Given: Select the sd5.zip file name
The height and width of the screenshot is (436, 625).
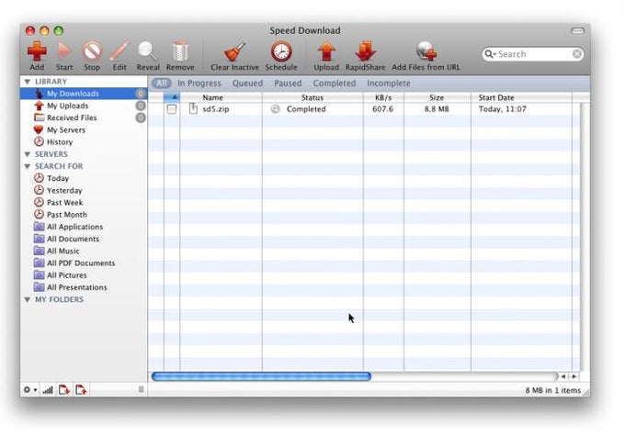Looking at the screenshot, I should (216, 109).
